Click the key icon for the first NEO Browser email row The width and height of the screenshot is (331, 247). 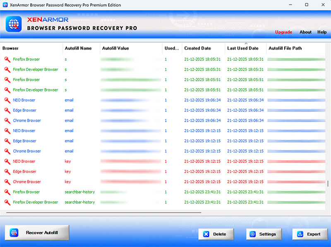pyautogui.click(x=7, y=100)
